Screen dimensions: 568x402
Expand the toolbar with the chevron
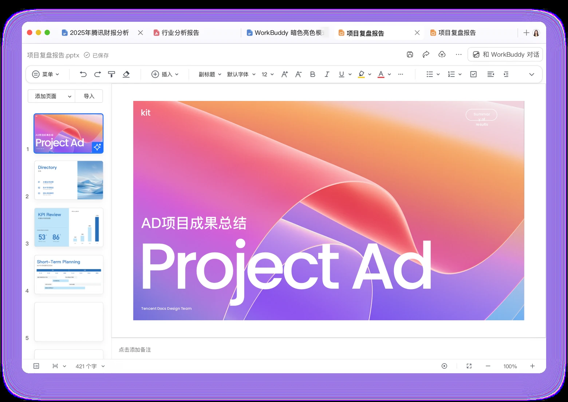(x=531, y=74)
